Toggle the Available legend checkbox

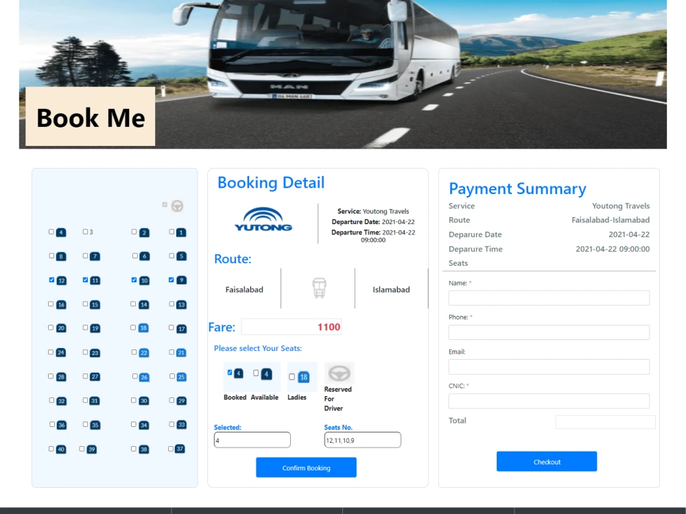tap(256, 373)
